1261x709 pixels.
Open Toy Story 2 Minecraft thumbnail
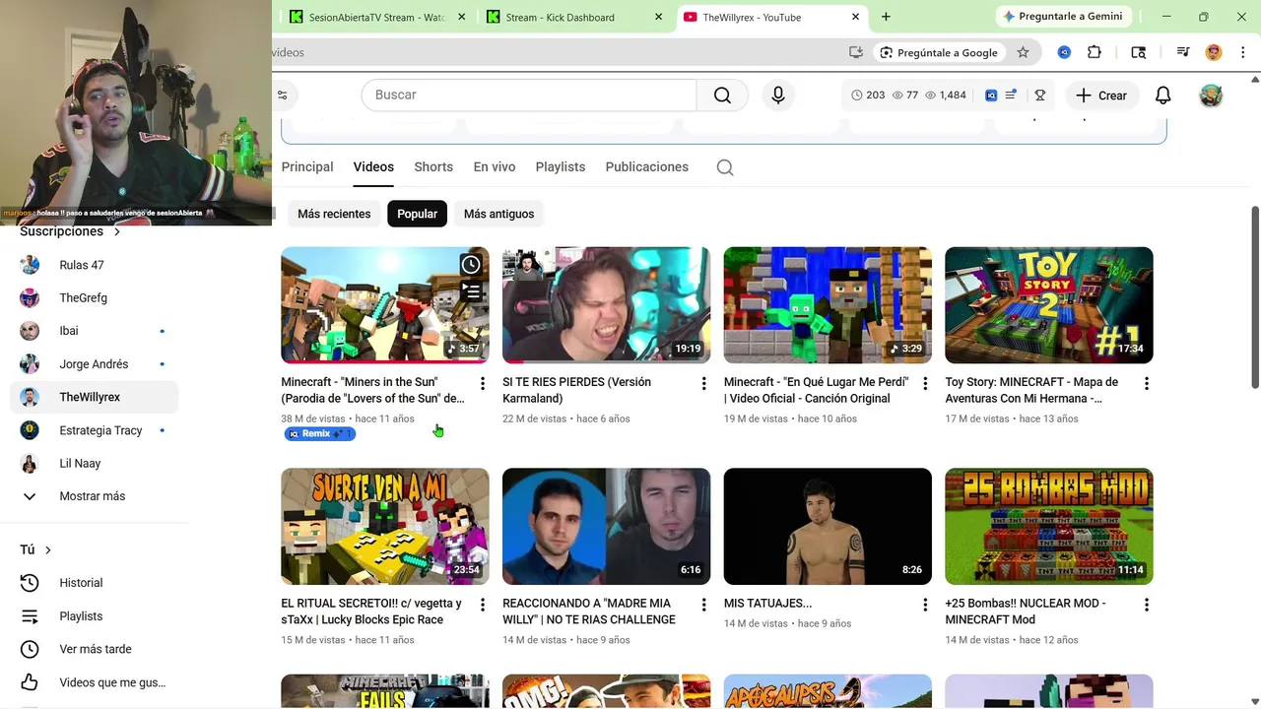pos(1048,305)
